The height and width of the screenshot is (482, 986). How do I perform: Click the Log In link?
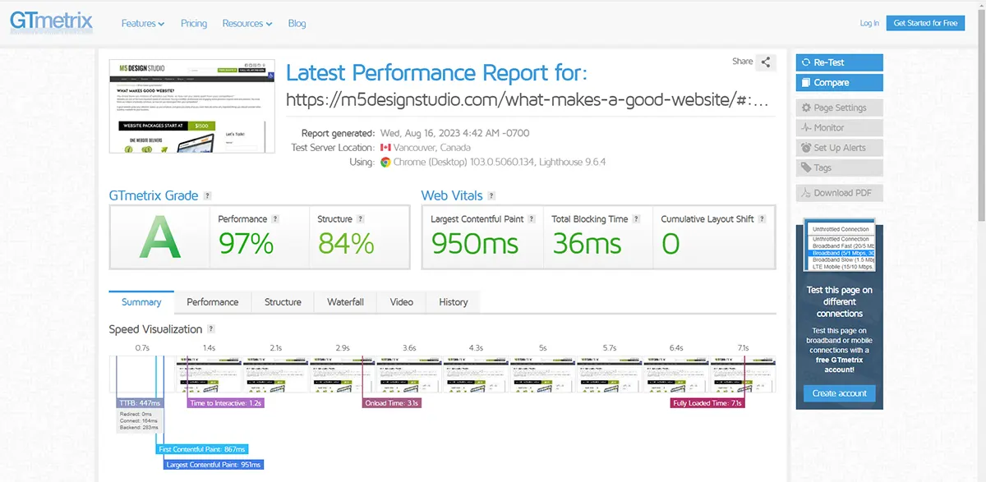click(869, 23)
